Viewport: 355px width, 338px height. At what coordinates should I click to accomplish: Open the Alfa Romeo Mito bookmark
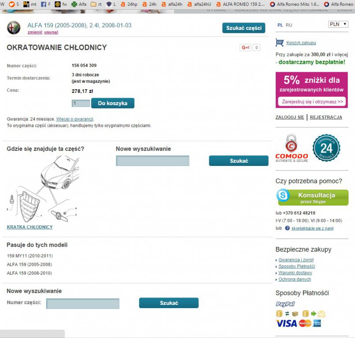pyautogui.click(x=295, y=4)
